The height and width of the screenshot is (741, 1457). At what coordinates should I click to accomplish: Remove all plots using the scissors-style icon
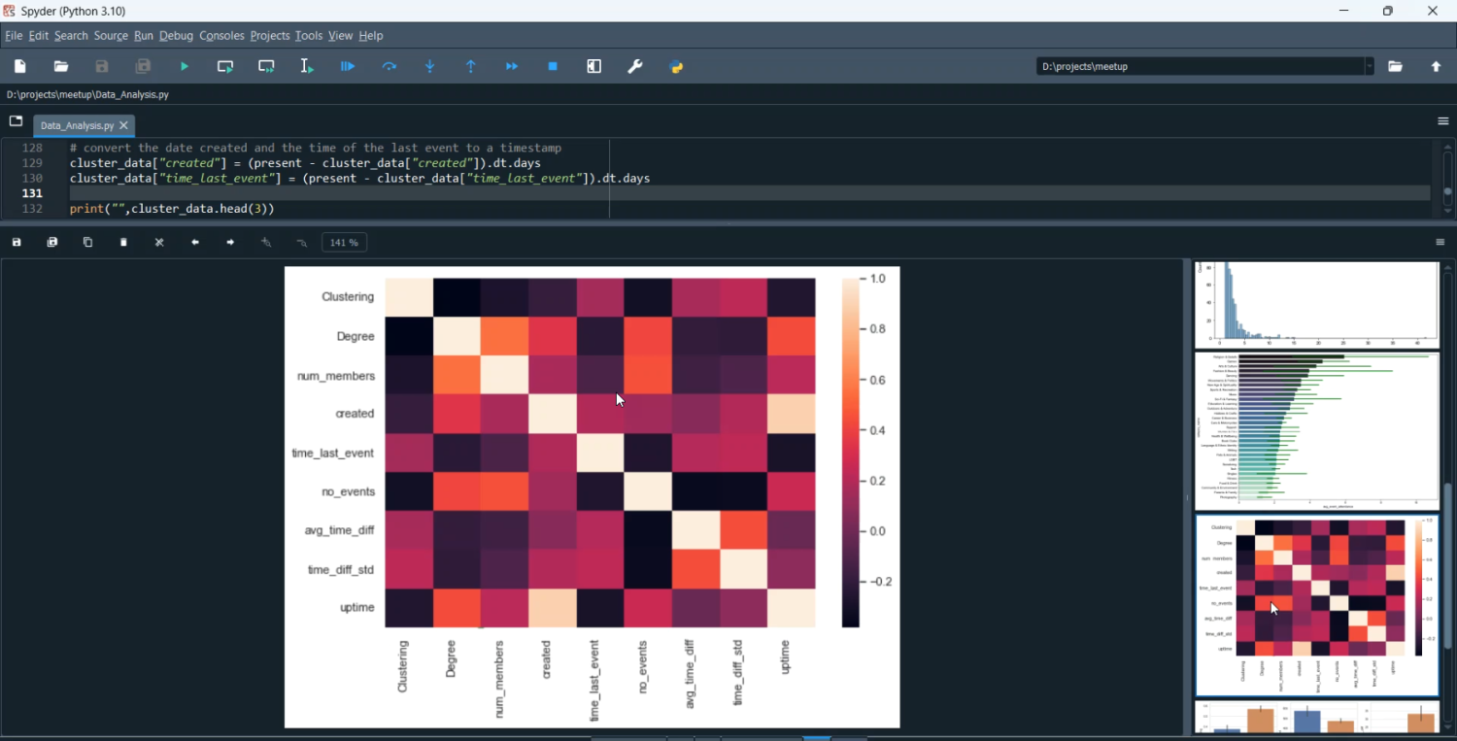(x=158, y=242)
